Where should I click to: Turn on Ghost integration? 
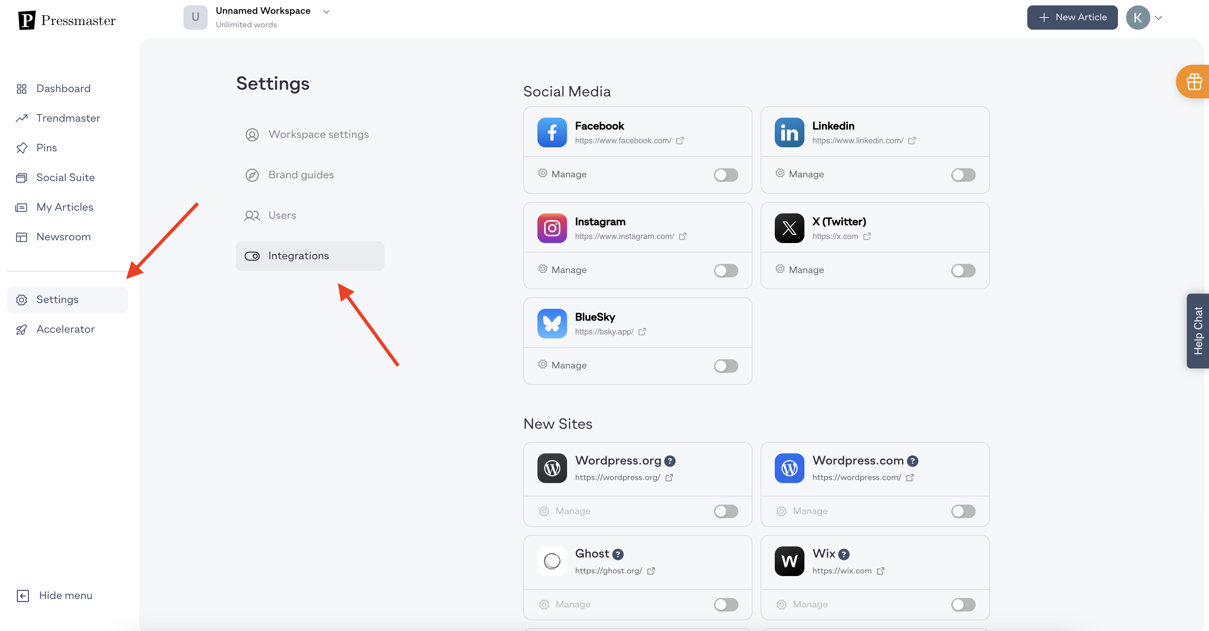726,605
